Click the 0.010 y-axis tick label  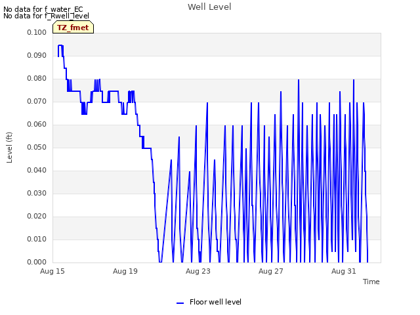(37, 239)
